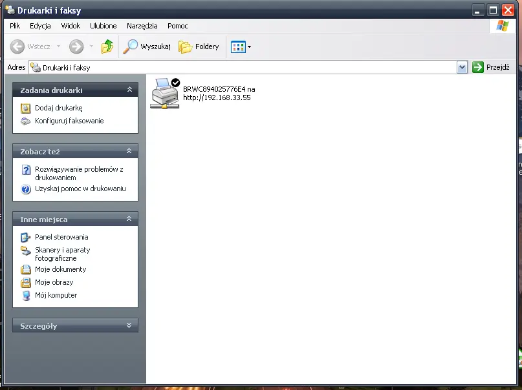This screenshot has width=522, height=390.
Task: Open the Narzędzia menu
Action: 142,26
